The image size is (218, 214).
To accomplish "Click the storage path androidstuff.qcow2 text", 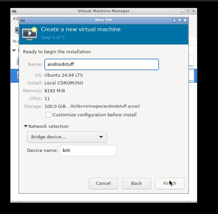I will coord(103,106).
